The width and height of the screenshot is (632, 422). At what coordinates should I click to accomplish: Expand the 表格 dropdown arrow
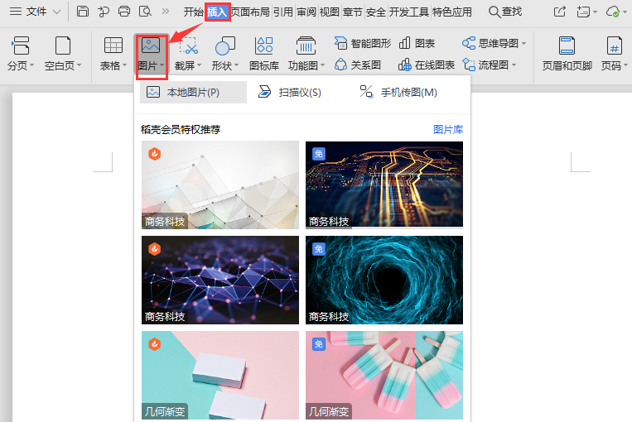click(x=124, y=65)
